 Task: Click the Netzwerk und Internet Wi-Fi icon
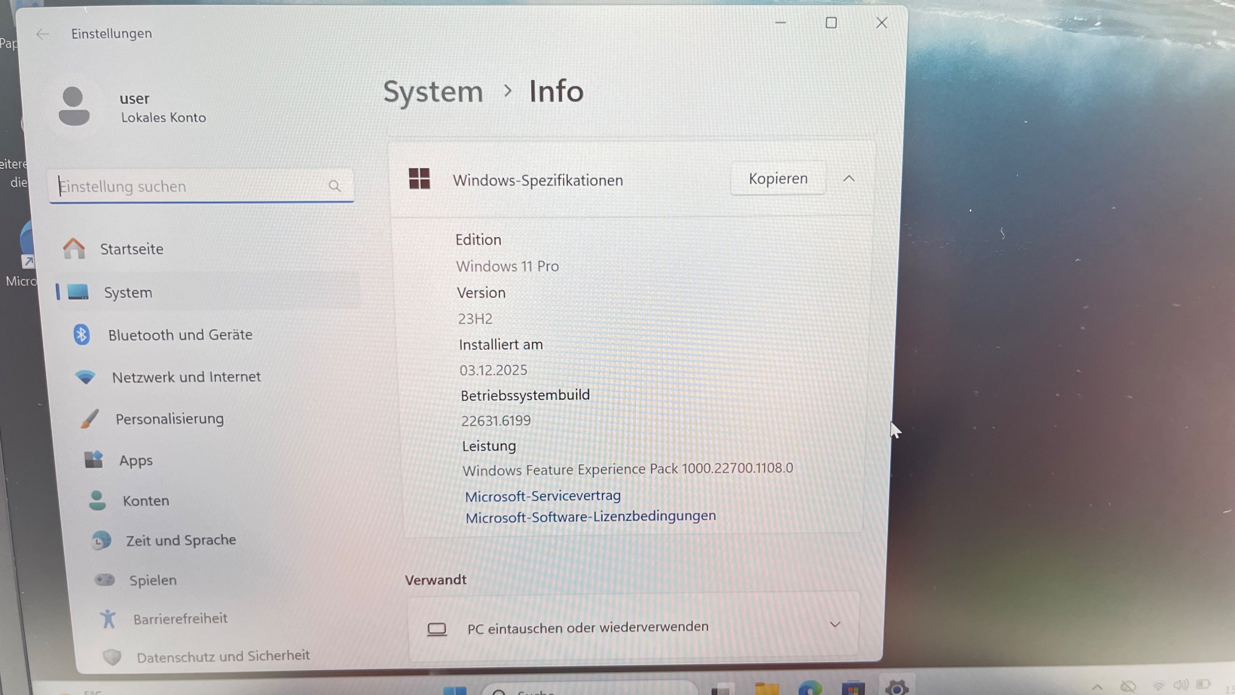click(85, 377)
